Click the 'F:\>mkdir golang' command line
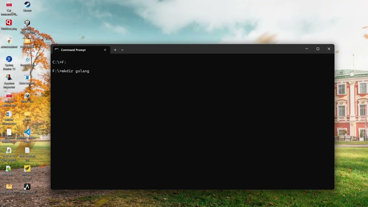The image size is (368, 207). pos(71,71)
